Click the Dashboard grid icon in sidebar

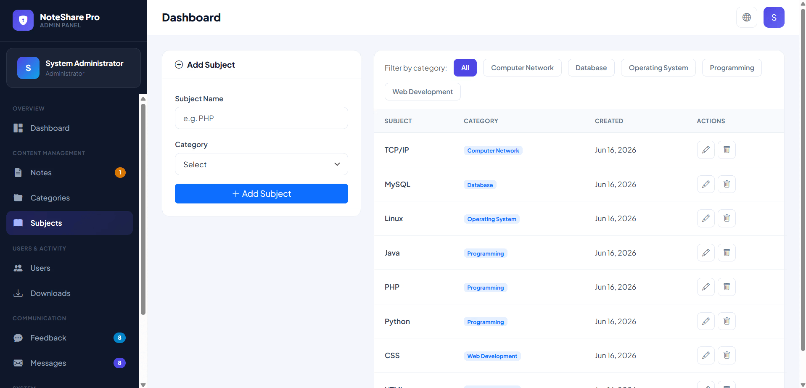pos(18,128)
